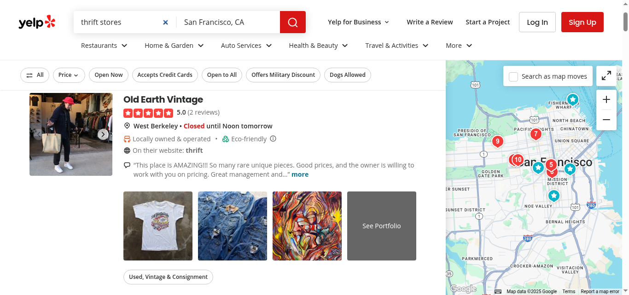Expand the Home & Garden menu

174,46
